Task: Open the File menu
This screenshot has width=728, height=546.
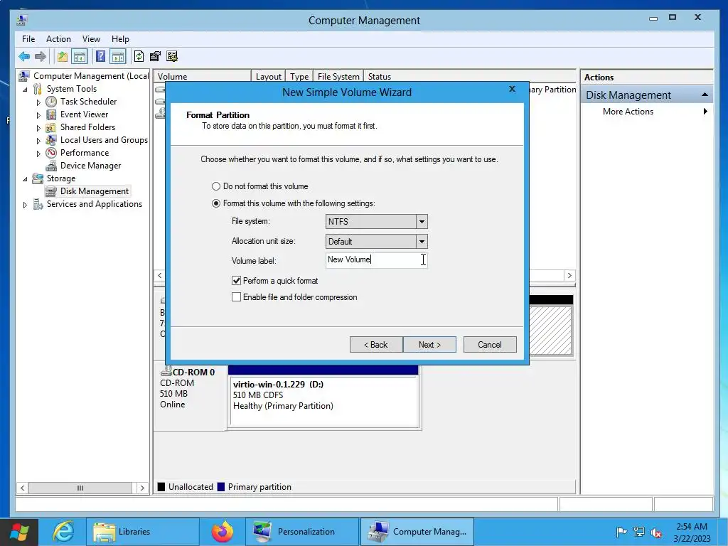Action: 28,39
